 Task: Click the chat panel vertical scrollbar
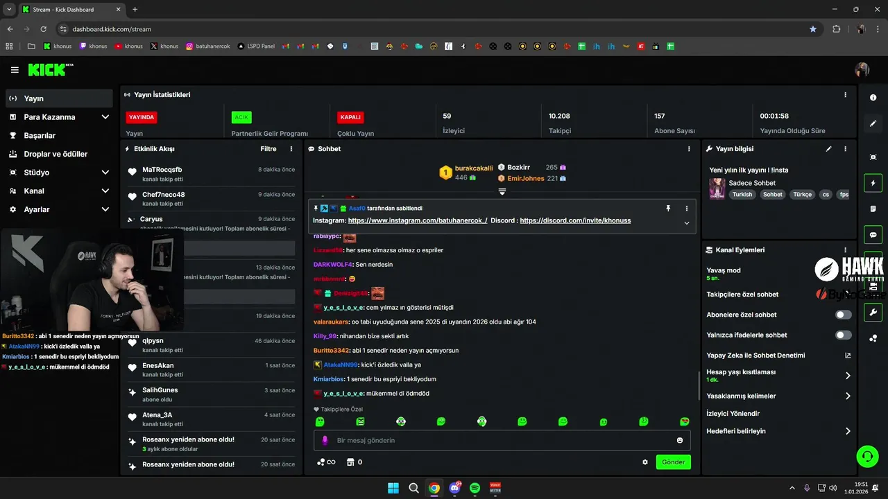coord(698,385)
